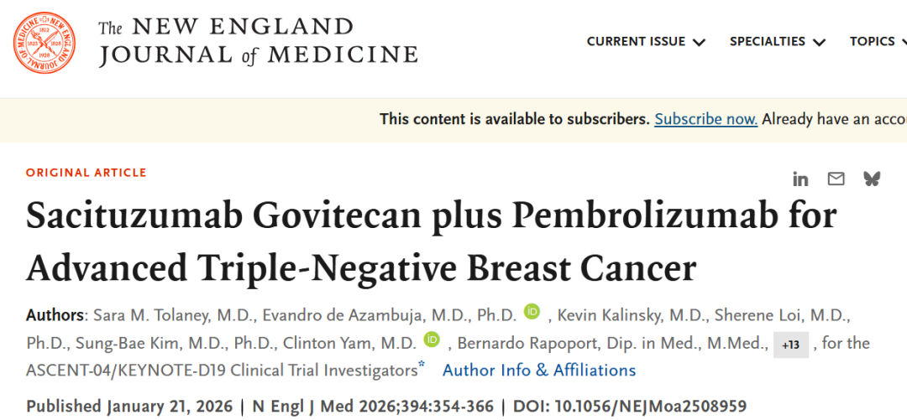Open ORCID iD icon beside Evandro de Azambuja
Screen dimensions: 907x420
coord(532,311)
